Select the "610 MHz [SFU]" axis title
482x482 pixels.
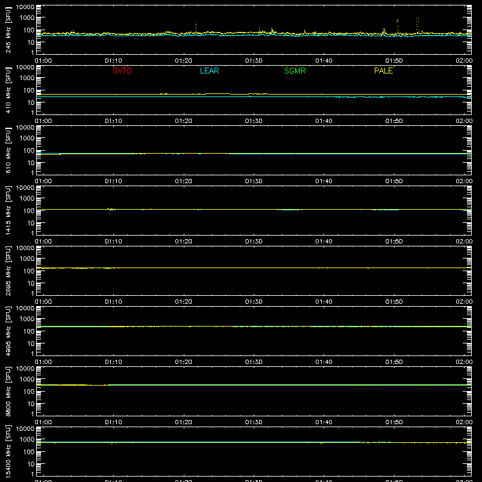click(x=8, y=150)
